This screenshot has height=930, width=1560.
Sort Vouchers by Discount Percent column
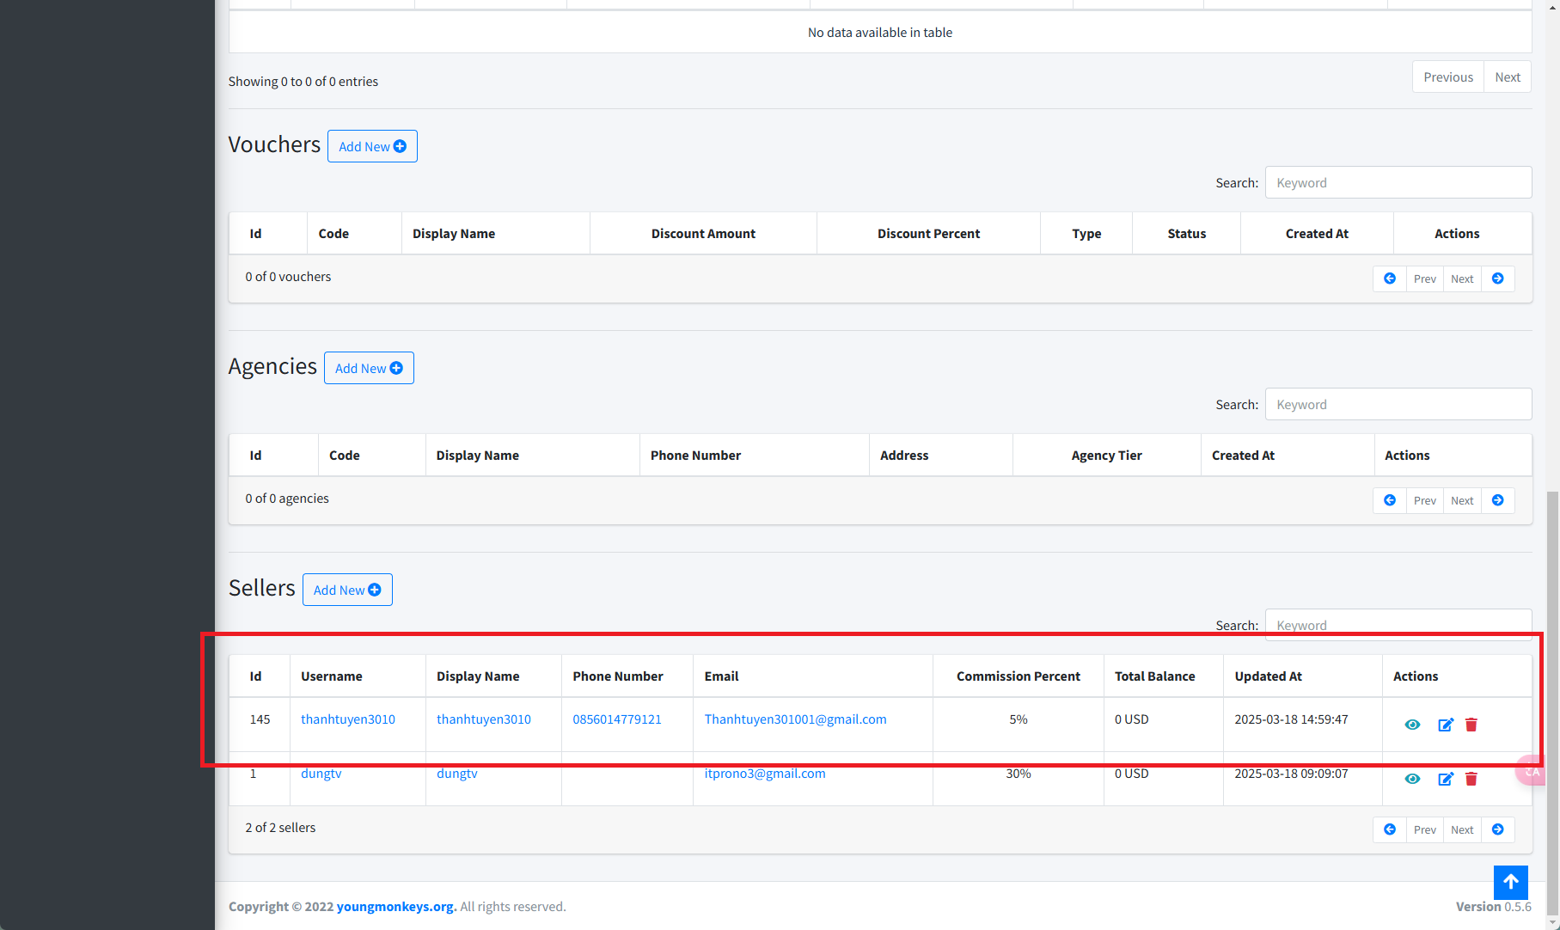coord(928,234)
